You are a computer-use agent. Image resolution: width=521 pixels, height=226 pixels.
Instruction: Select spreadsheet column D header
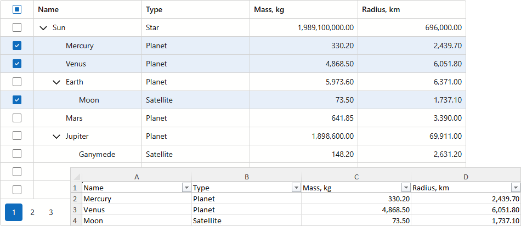pos(466,177)
